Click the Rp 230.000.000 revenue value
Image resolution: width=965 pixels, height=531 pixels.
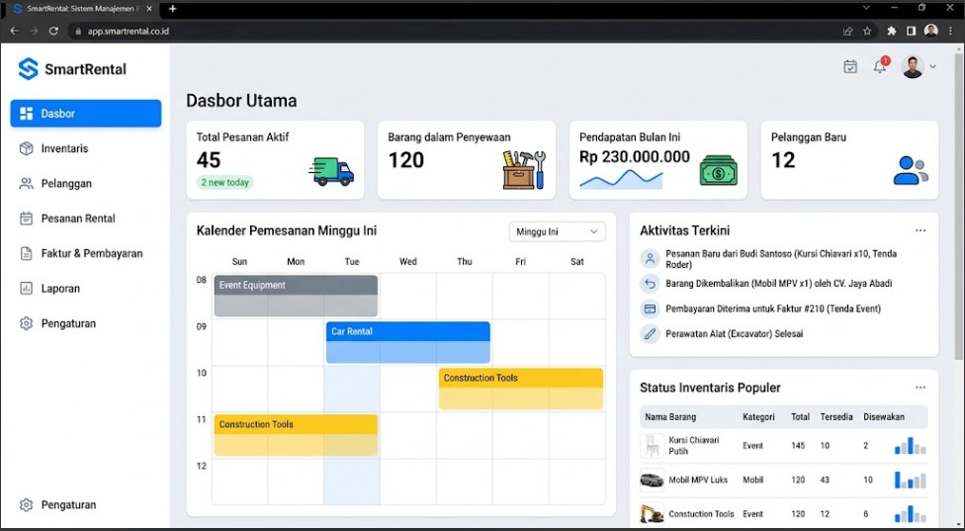point(635,157)
